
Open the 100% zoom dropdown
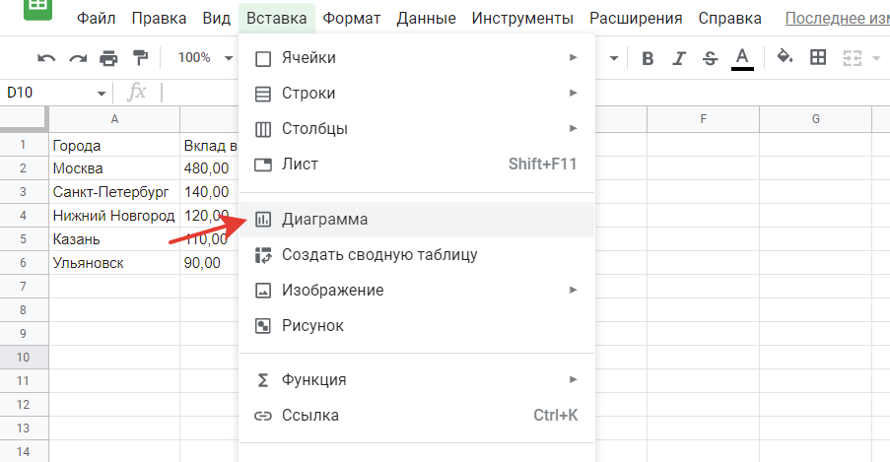click(205, 58)
